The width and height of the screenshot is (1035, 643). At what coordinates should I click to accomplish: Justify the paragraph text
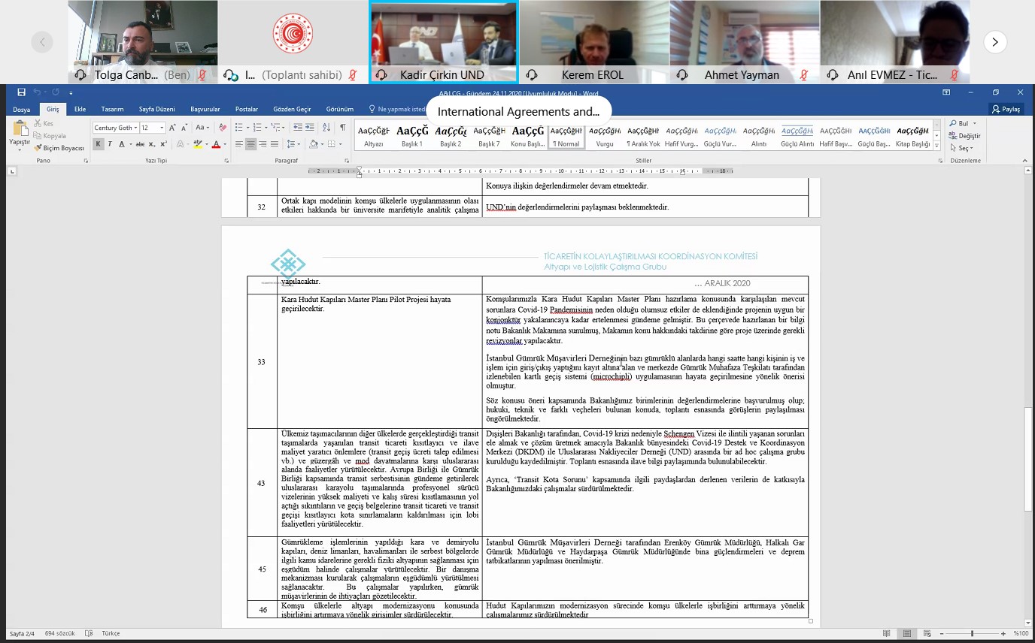pyautogui.click(x=275, y=144)
